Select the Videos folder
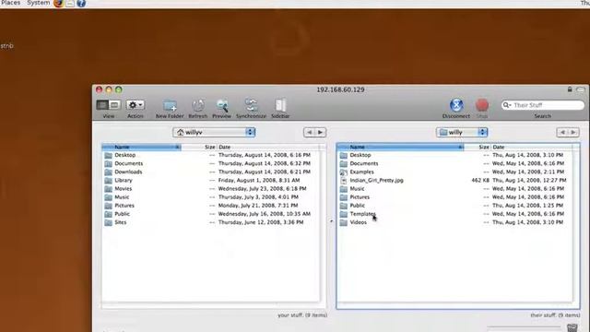 pos(359,222)
